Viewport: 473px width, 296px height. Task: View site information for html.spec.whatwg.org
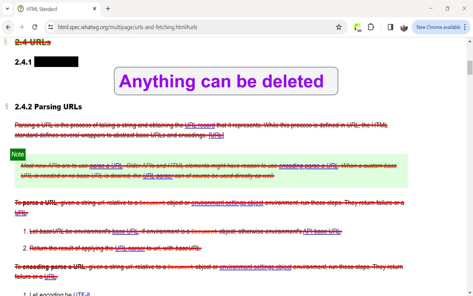coord(51,27)
